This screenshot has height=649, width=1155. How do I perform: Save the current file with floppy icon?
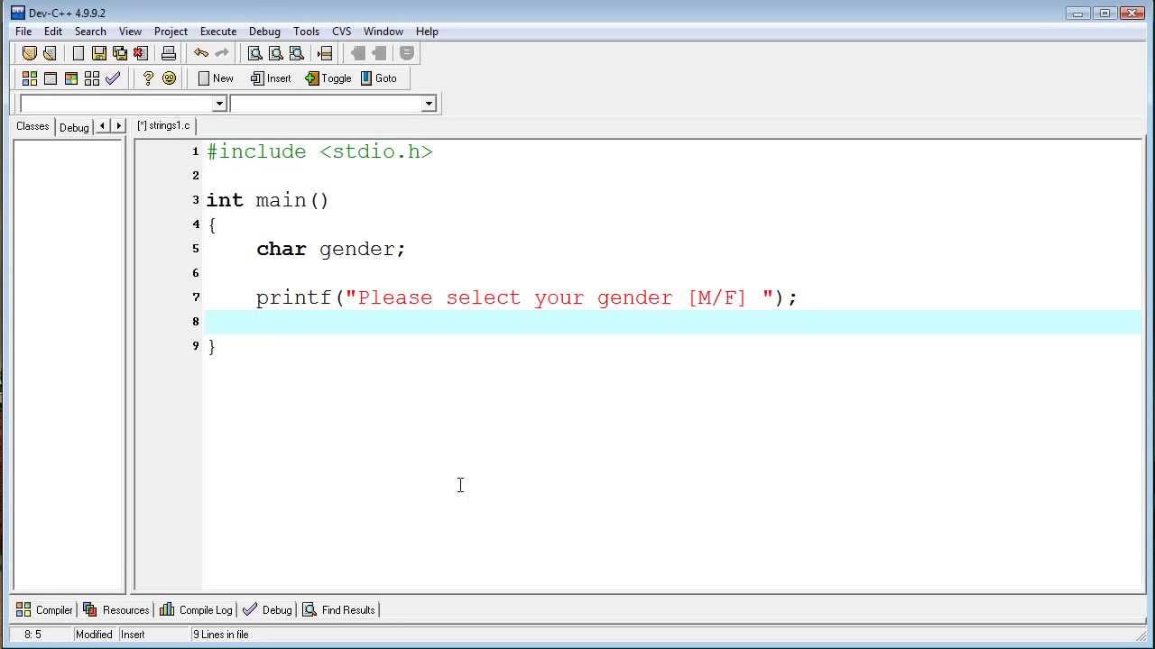[x=99, y=53]
